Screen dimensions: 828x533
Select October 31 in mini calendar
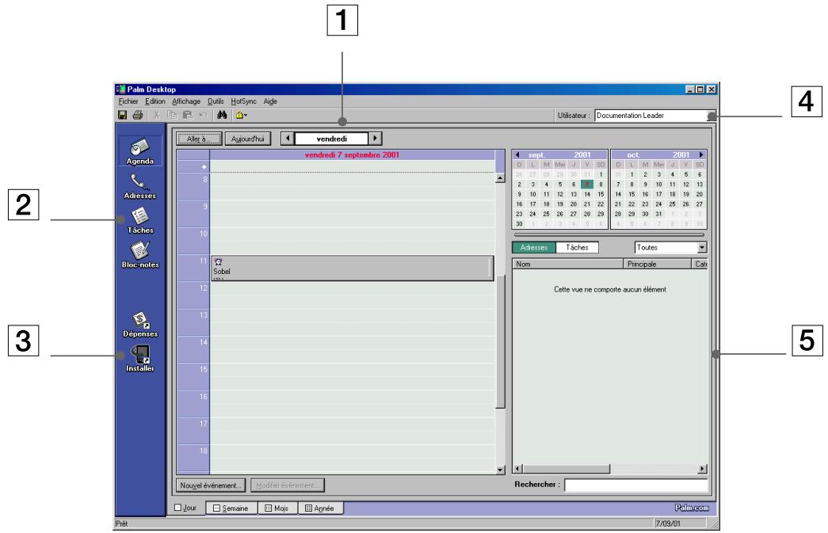[658, 215]
